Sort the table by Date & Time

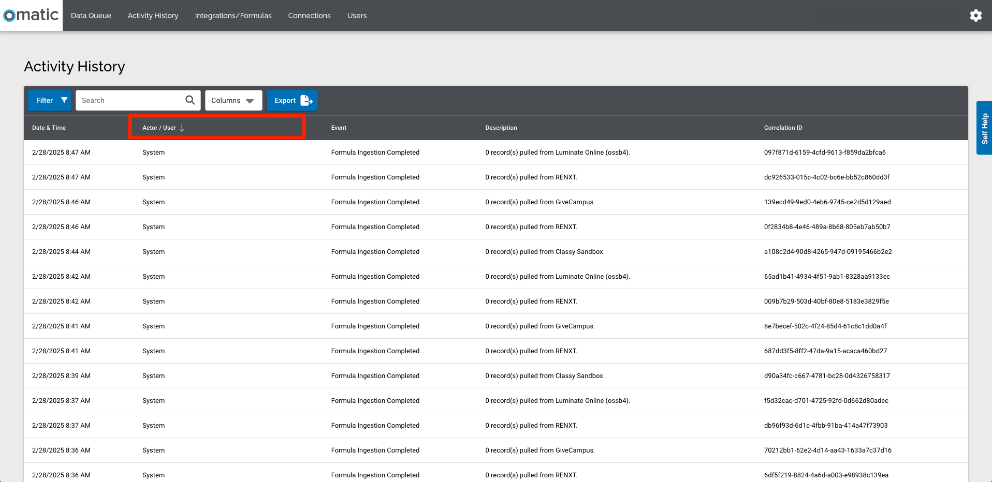click(49, 128)
